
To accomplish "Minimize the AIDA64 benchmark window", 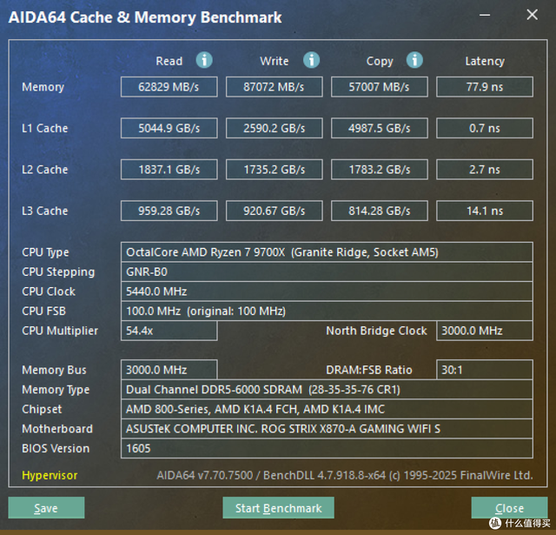I will click(x=485, y=15).
